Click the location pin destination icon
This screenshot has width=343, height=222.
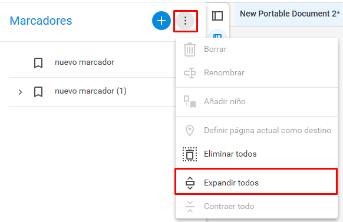[190, 131]
